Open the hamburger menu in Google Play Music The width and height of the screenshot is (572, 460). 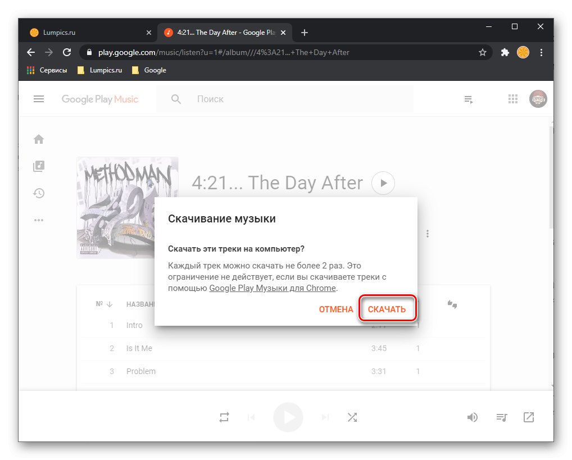pyautogui.click(x=39, y=99)
